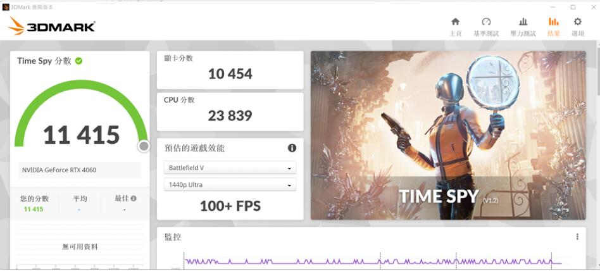
Task: Click the purple monitoring graph line
Action: pyautogui.click(x=373, y=263)
